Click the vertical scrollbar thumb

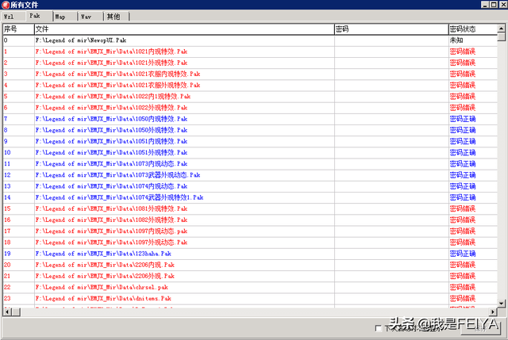coord(501,36)
